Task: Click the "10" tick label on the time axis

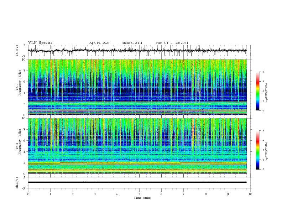Action: [x=250, y=194]
